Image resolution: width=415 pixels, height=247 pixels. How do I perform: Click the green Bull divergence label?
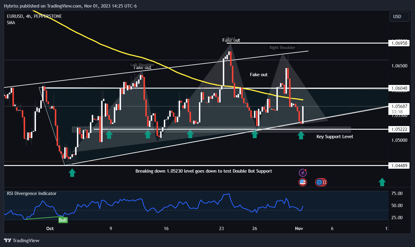pyautogui.click(x=63, y=220)
